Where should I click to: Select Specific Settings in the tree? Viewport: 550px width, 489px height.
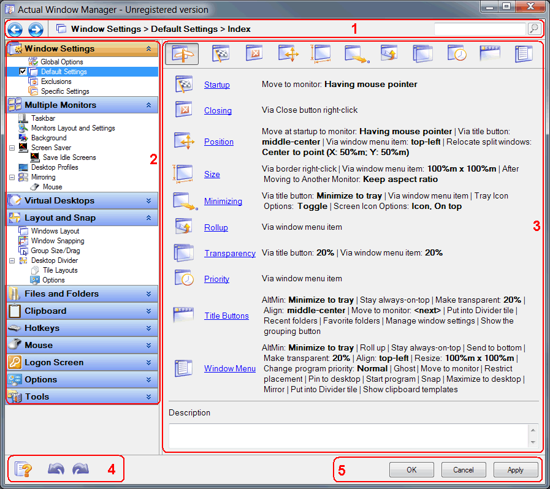65,91
